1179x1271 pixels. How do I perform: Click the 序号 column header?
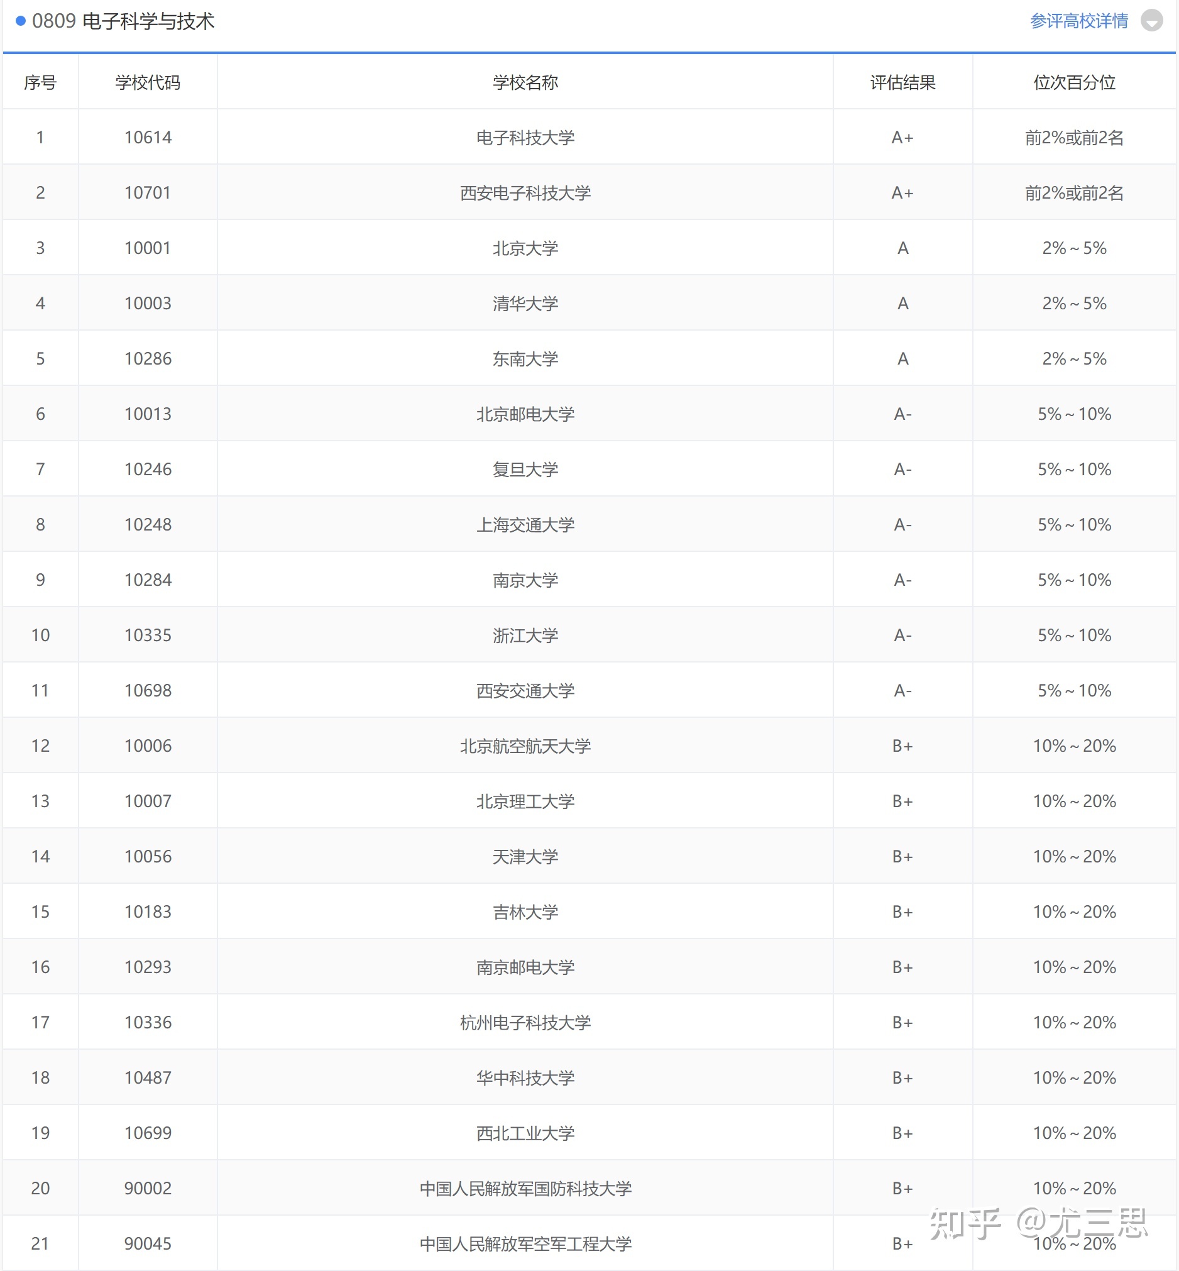click(40, 82)
